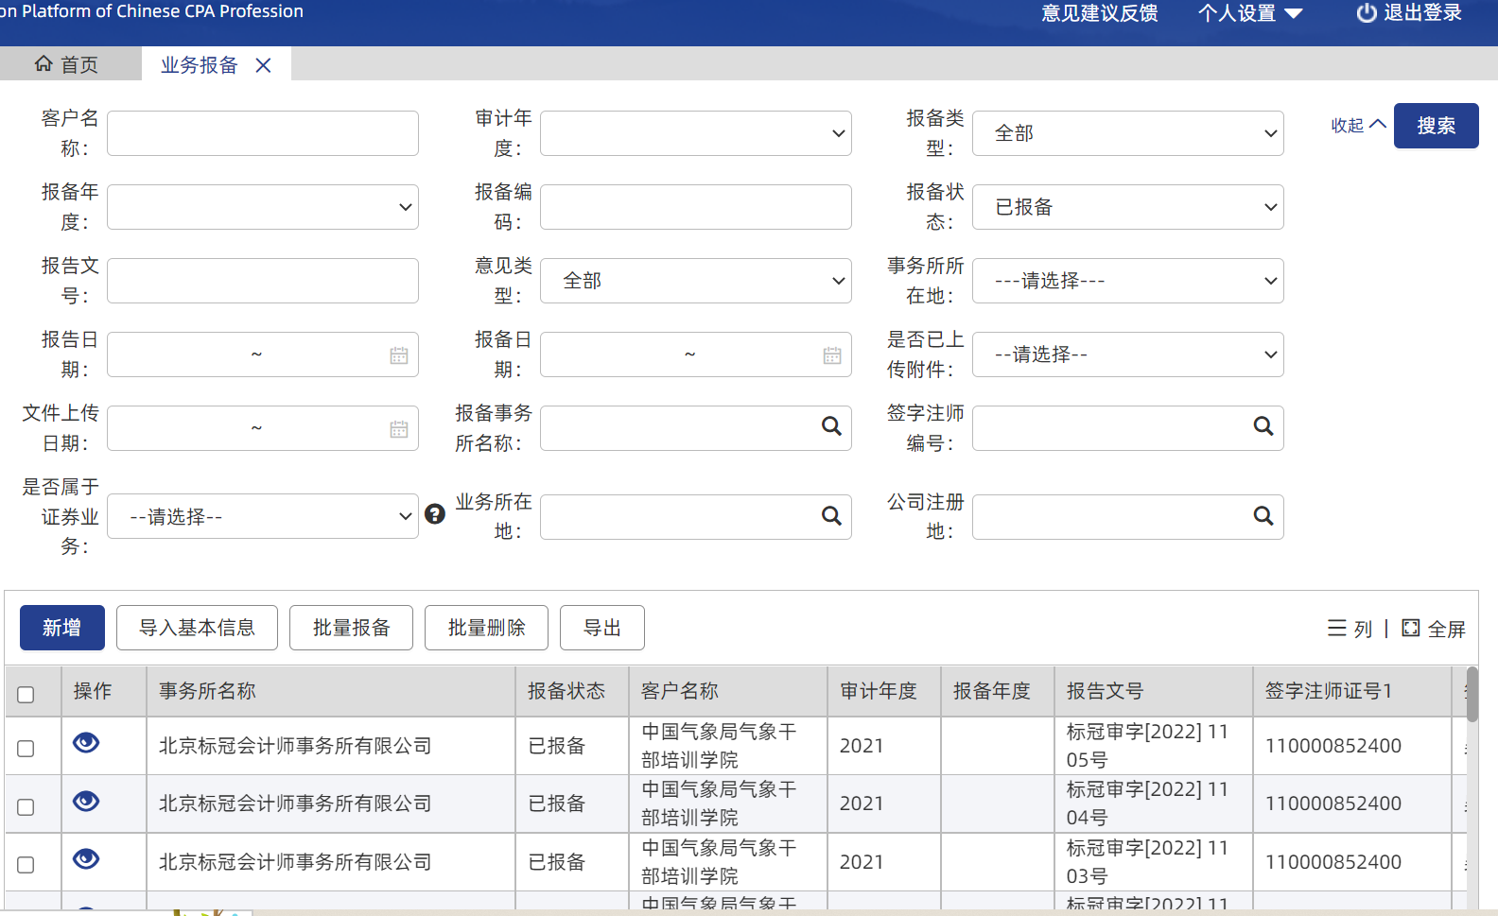Check the first row checkbox
1498x916 pixels.
tap(26, 749)
